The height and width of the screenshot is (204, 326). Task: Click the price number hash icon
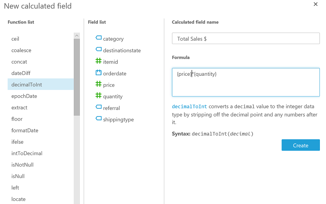98,84
